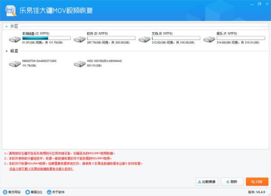Click the 乐易佳大疆MOV视频恢复 title text
271x196 pixels.
pyautogui.click(x=56, y=11)
